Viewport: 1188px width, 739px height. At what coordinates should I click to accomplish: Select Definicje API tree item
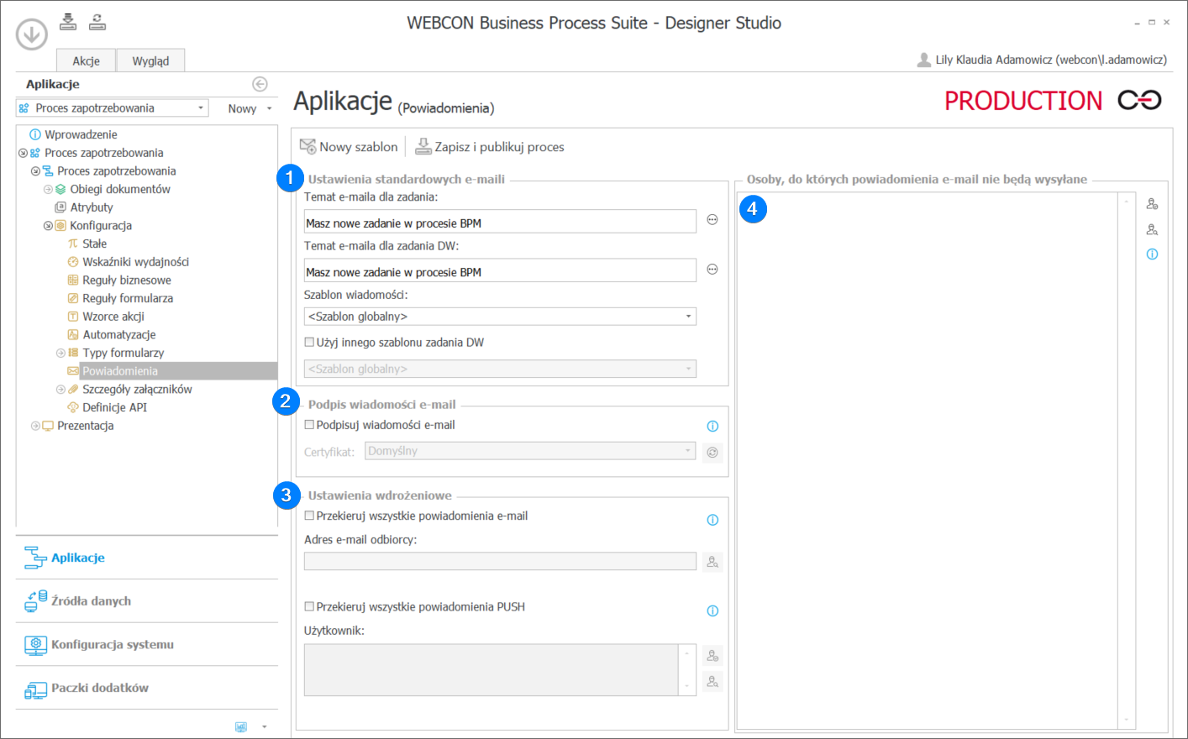click(114, 407)
